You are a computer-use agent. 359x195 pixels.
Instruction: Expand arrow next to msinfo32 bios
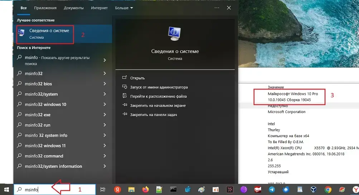[x=105, y=83]
